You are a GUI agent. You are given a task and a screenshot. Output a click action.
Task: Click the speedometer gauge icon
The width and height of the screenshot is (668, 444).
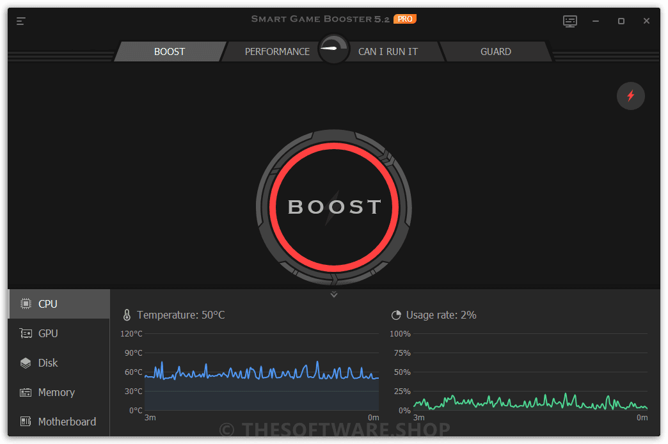tap(333, 49)
